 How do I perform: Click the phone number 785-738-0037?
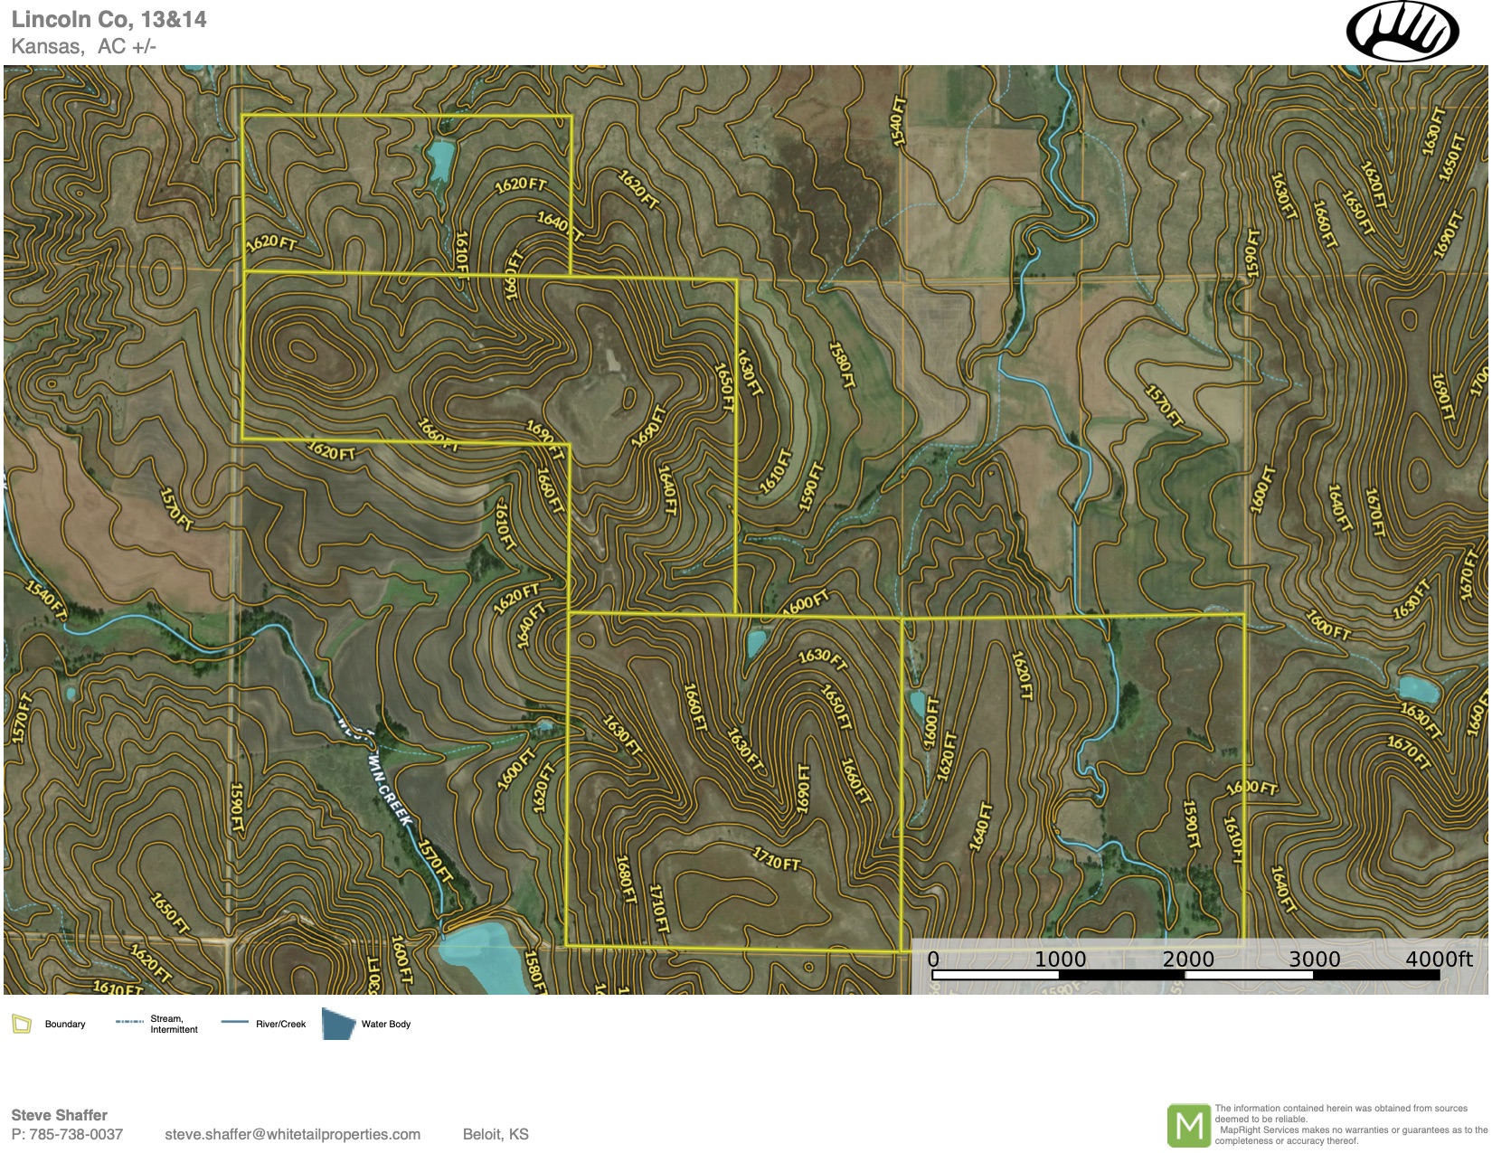click(76, 1134)
